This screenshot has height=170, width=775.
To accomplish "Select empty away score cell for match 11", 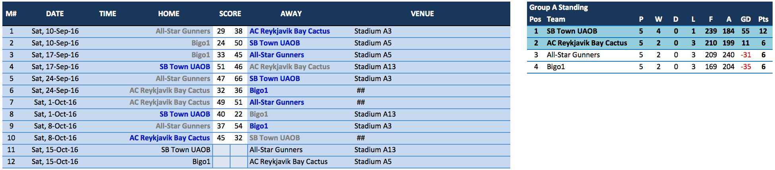I will (238, 150).
